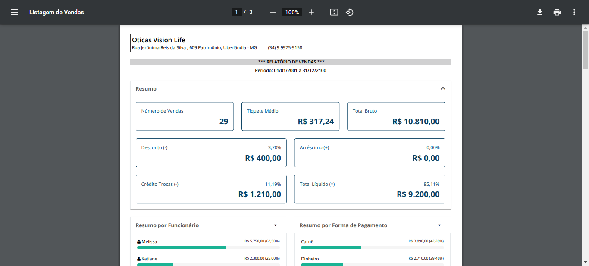Click the scrollbar down arrow
The width and height of the screenshot is (589, 266).
[585, 263]
